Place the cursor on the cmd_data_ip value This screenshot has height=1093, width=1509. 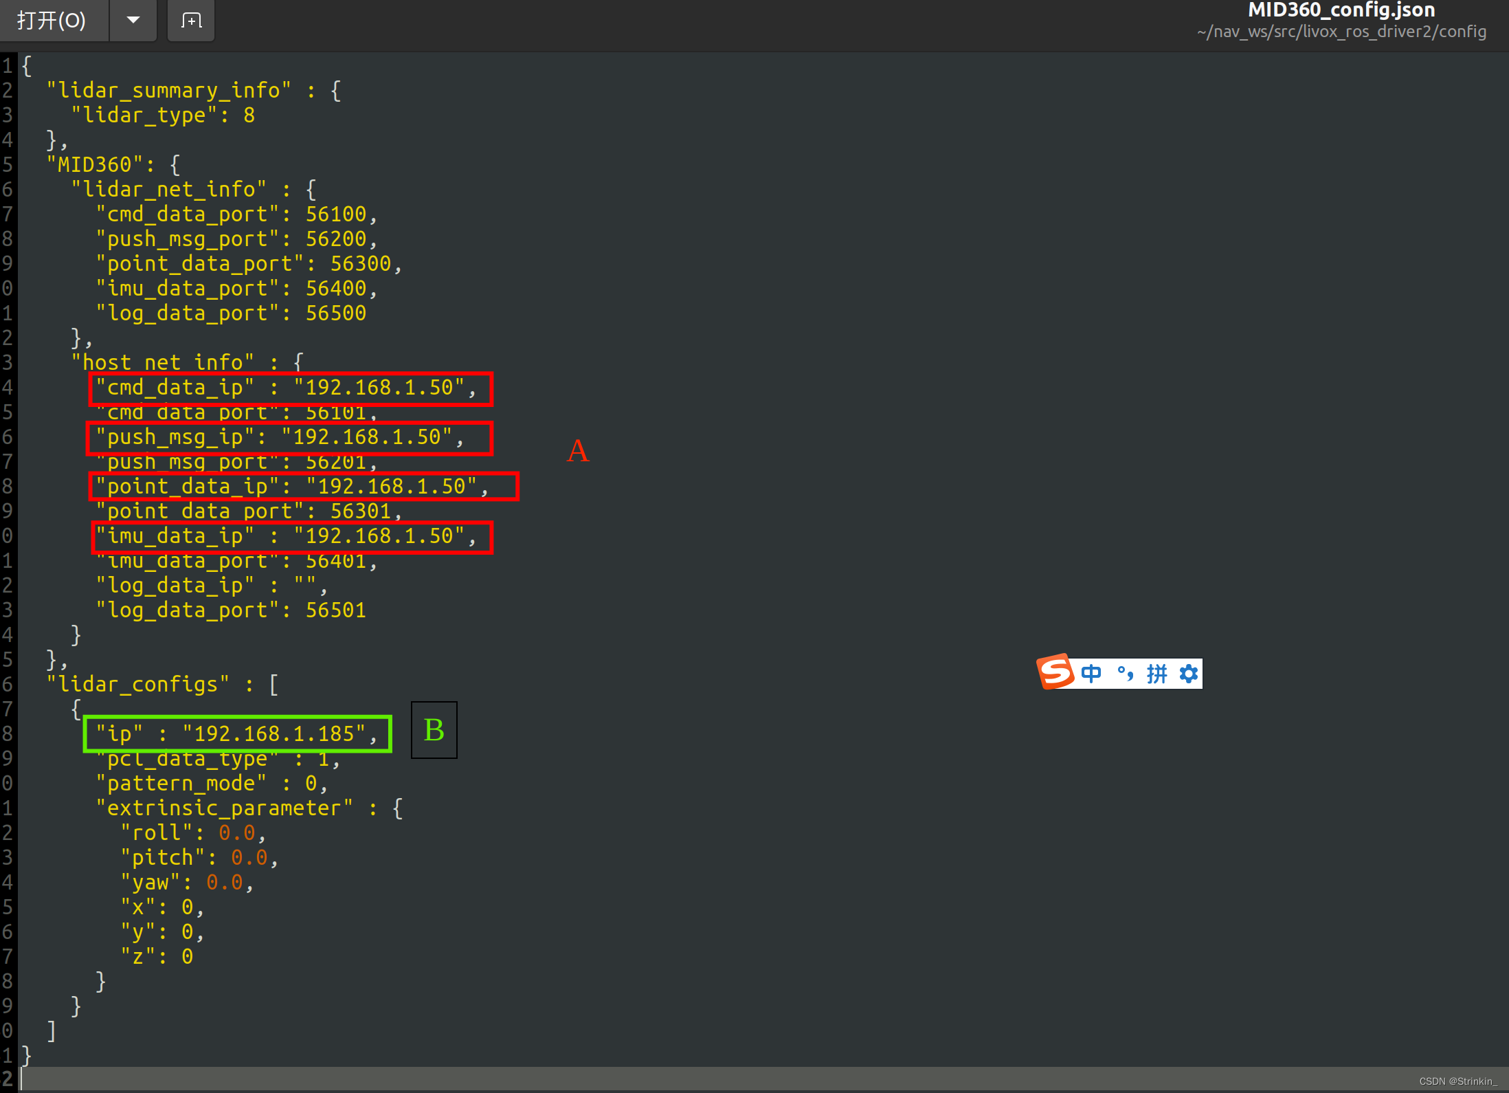(x=379, y=388)
